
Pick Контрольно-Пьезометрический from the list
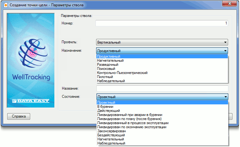click(x=122, y=73)
